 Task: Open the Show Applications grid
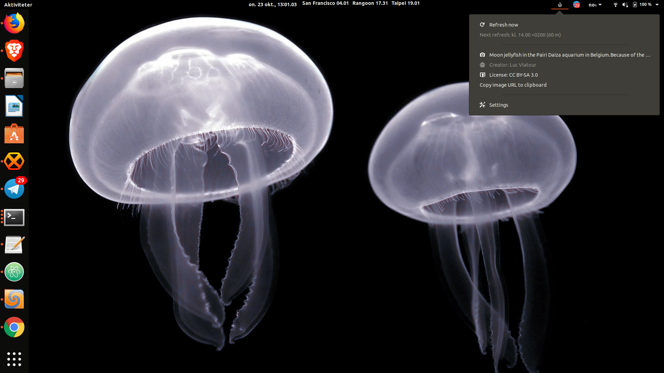(x=14, y=359)
